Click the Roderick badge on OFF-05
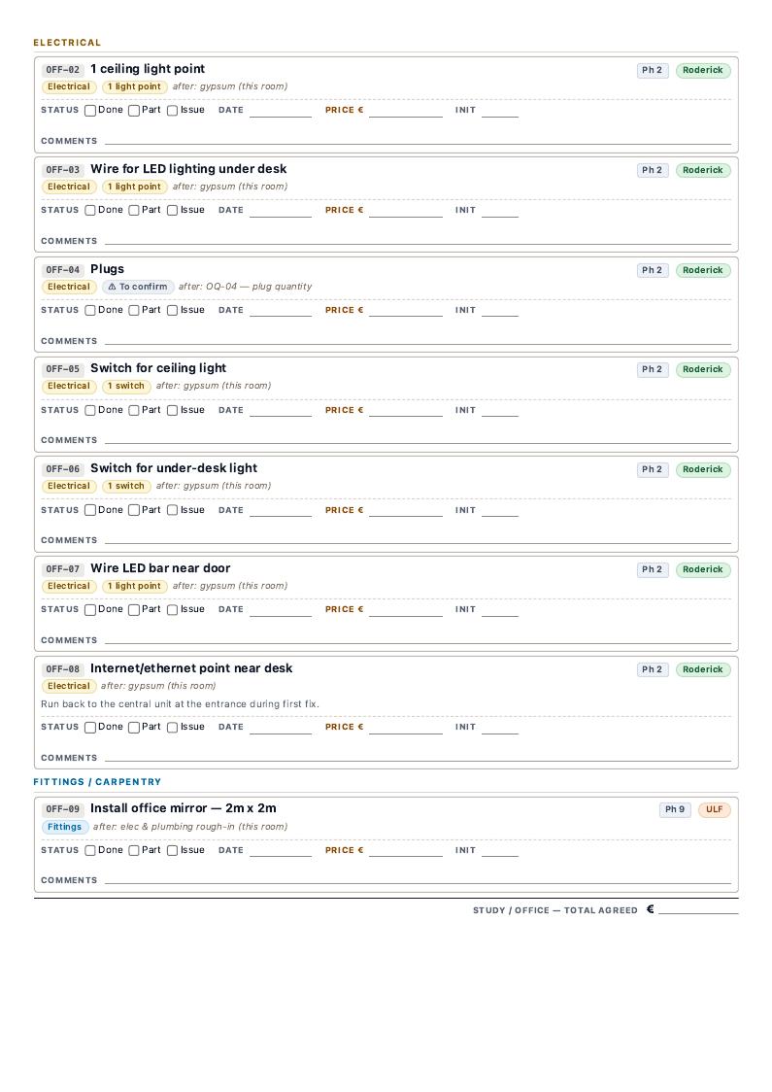Screen dimensions: 772x1092 click(703, 370)
